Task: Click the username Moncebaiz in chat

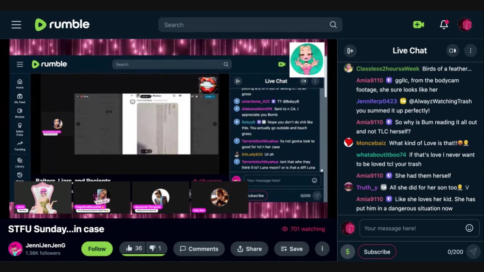Action: (x=371, y=143)
